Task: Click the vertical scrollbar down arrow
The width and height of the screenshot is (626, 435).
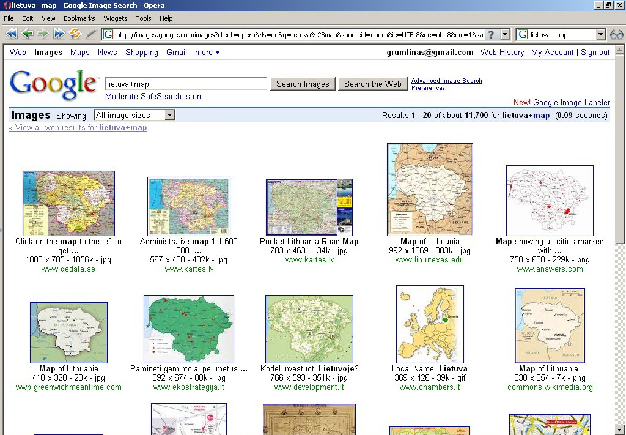Action: click(620, 430)
